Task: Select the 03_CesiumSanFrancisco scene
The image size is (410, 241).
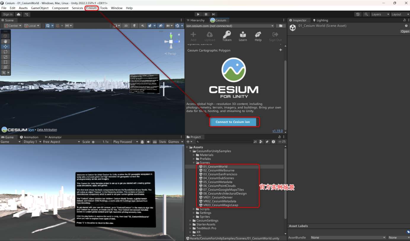Action: (x=220, y=174)
